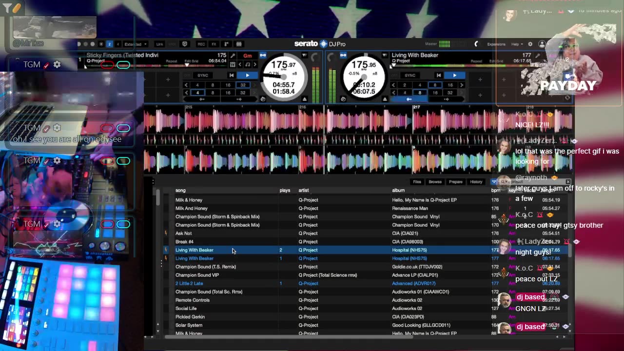This screenshot has width=624, height=351.
Task: Open the FX panel
Action: coord(214,44)
